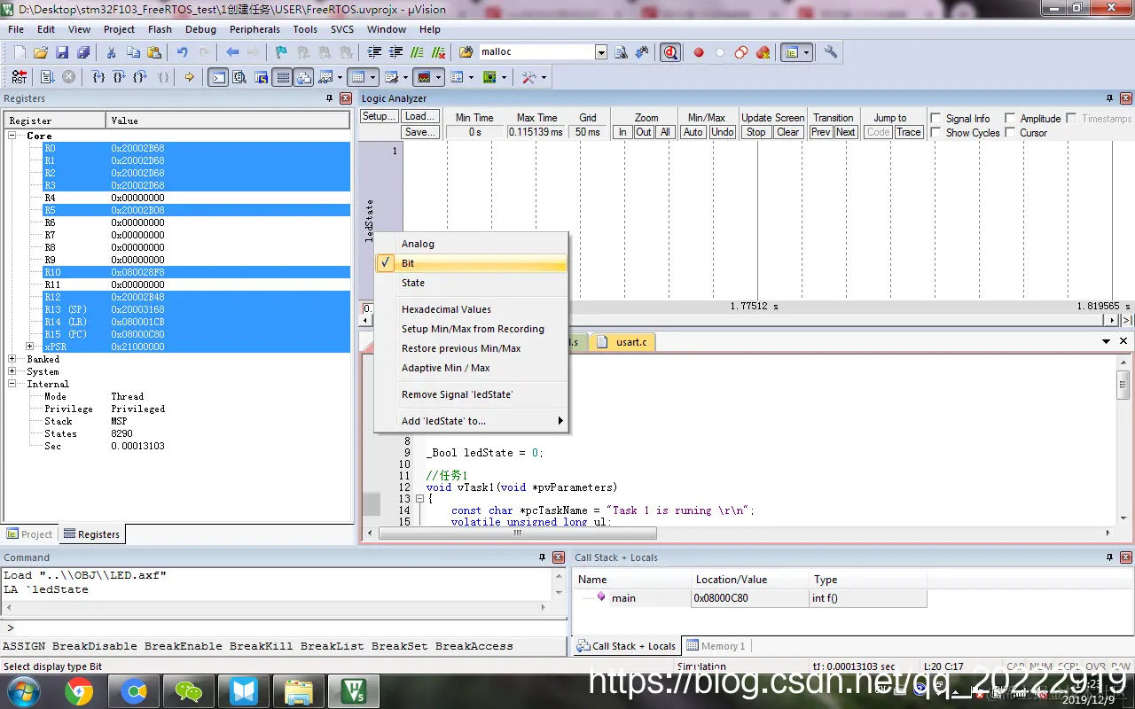Reset the CPU with the RST icon
1135x709 pixels.
[x=20, y=77]
